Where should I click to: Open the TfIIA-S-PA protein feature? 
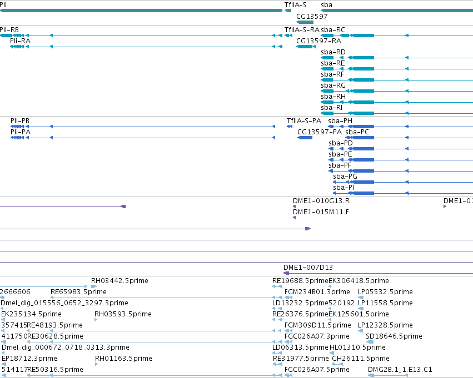(x=304, y=121)
